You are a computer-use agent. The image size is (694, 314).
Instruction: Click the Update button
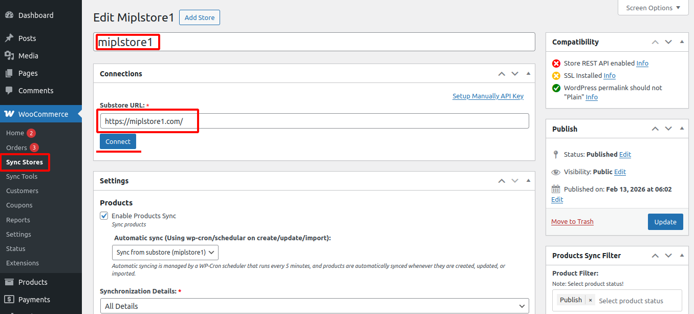[665, 222]
